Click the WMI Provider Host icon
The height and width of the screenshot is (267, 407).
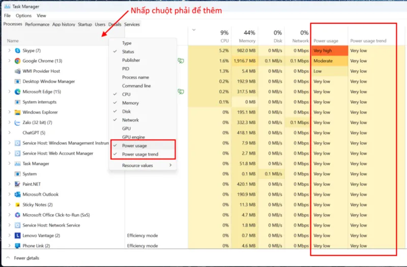coord(17,71)
